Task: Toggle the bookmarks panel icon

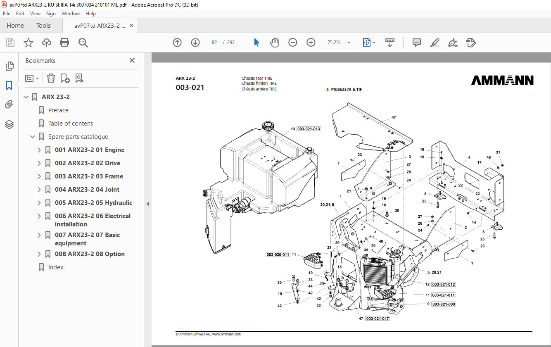Action: tap(9, 86)
